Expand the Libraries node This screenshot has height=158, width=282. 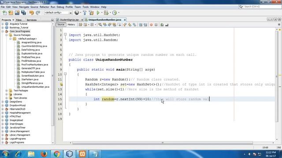pyautogui.click(x=7, y=94)
